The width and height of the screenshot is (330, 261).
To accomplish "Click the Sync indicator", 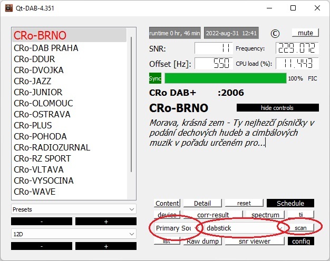I will pyautogui.click(x=155, y=78).
